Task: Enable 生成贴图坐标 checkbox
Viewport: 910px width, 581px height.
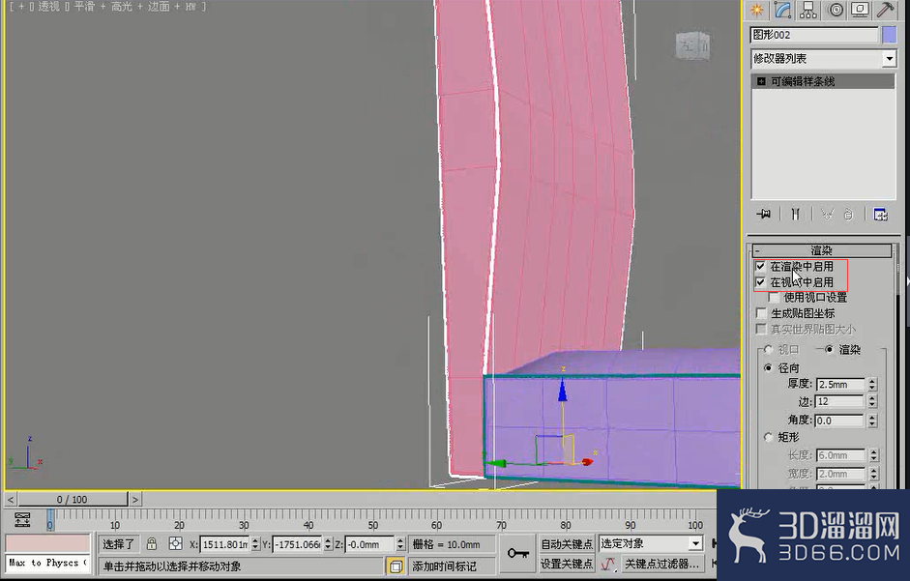Action: pos(761,313)
